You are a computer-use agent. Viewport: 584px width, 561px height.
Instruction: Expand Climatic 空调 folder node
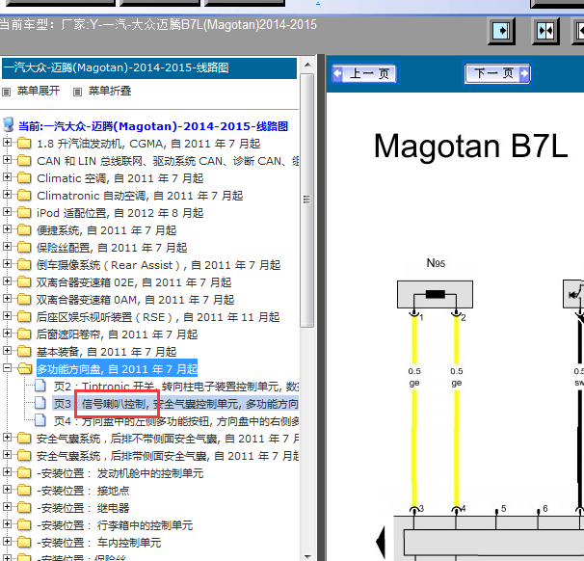(x=7, y=177)
